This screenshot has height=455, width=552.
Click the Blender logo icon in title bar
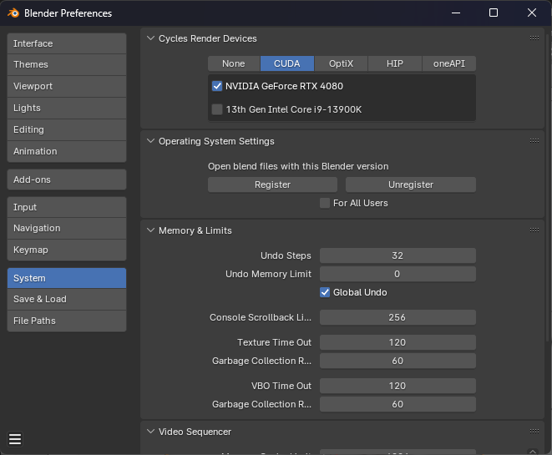(x=13, y=13)
